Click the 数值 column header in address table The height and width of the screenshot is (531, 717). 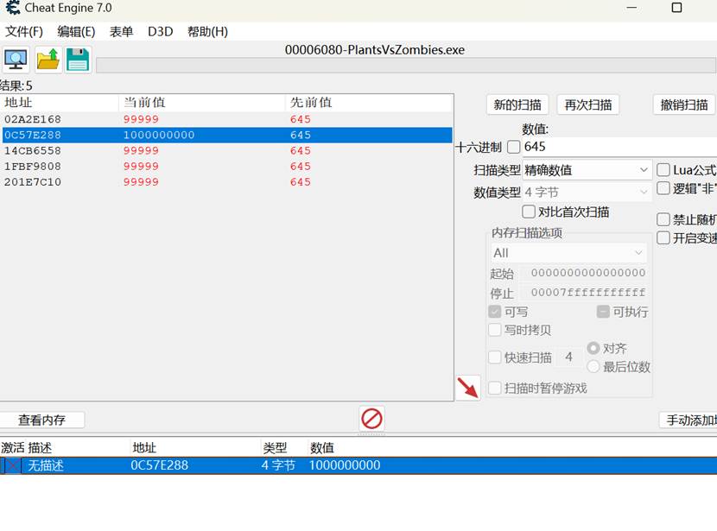point(322,448)
